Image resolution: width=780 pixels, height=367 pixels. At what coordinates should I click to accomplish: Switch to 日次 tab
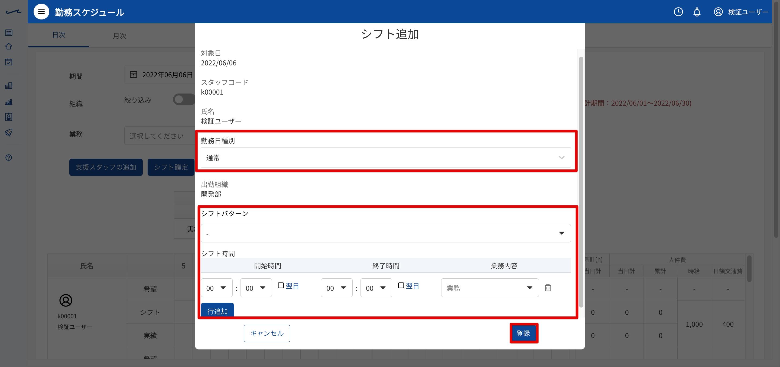[x=59, y=35]
